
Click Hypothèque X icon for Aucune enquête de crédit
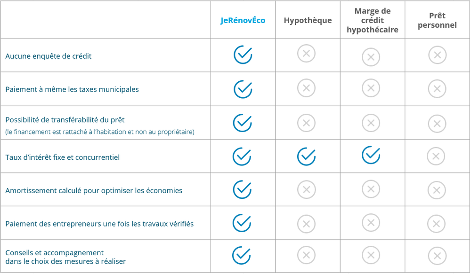click(x=306, y=54)
